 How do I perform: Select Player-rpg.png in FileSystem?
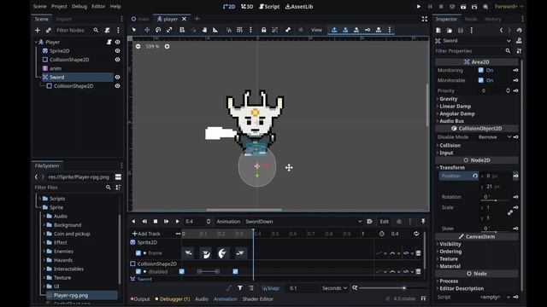tap(71, 295)
